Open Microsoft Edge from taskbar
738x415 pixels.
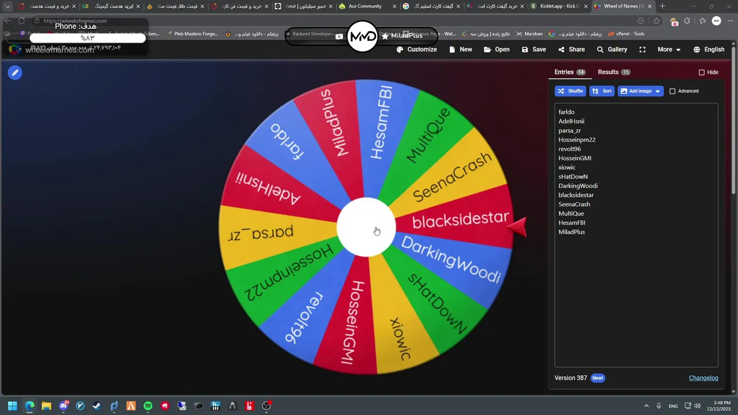pos(29,406)
